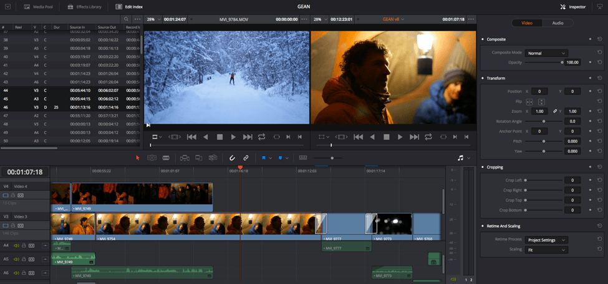Play the timeline viewer
608x284 pixels.
(400, 137)
